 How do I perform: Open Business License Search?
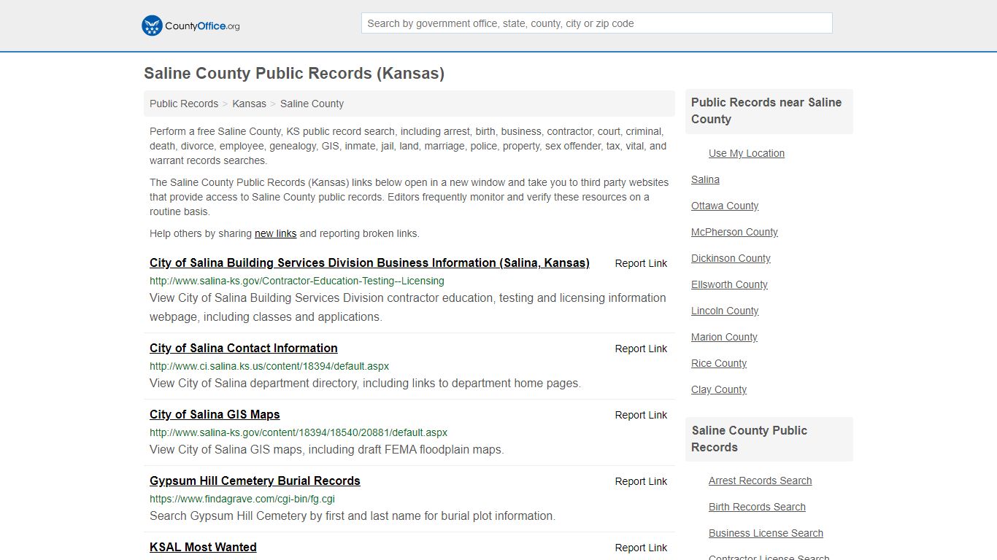[766, 533]
